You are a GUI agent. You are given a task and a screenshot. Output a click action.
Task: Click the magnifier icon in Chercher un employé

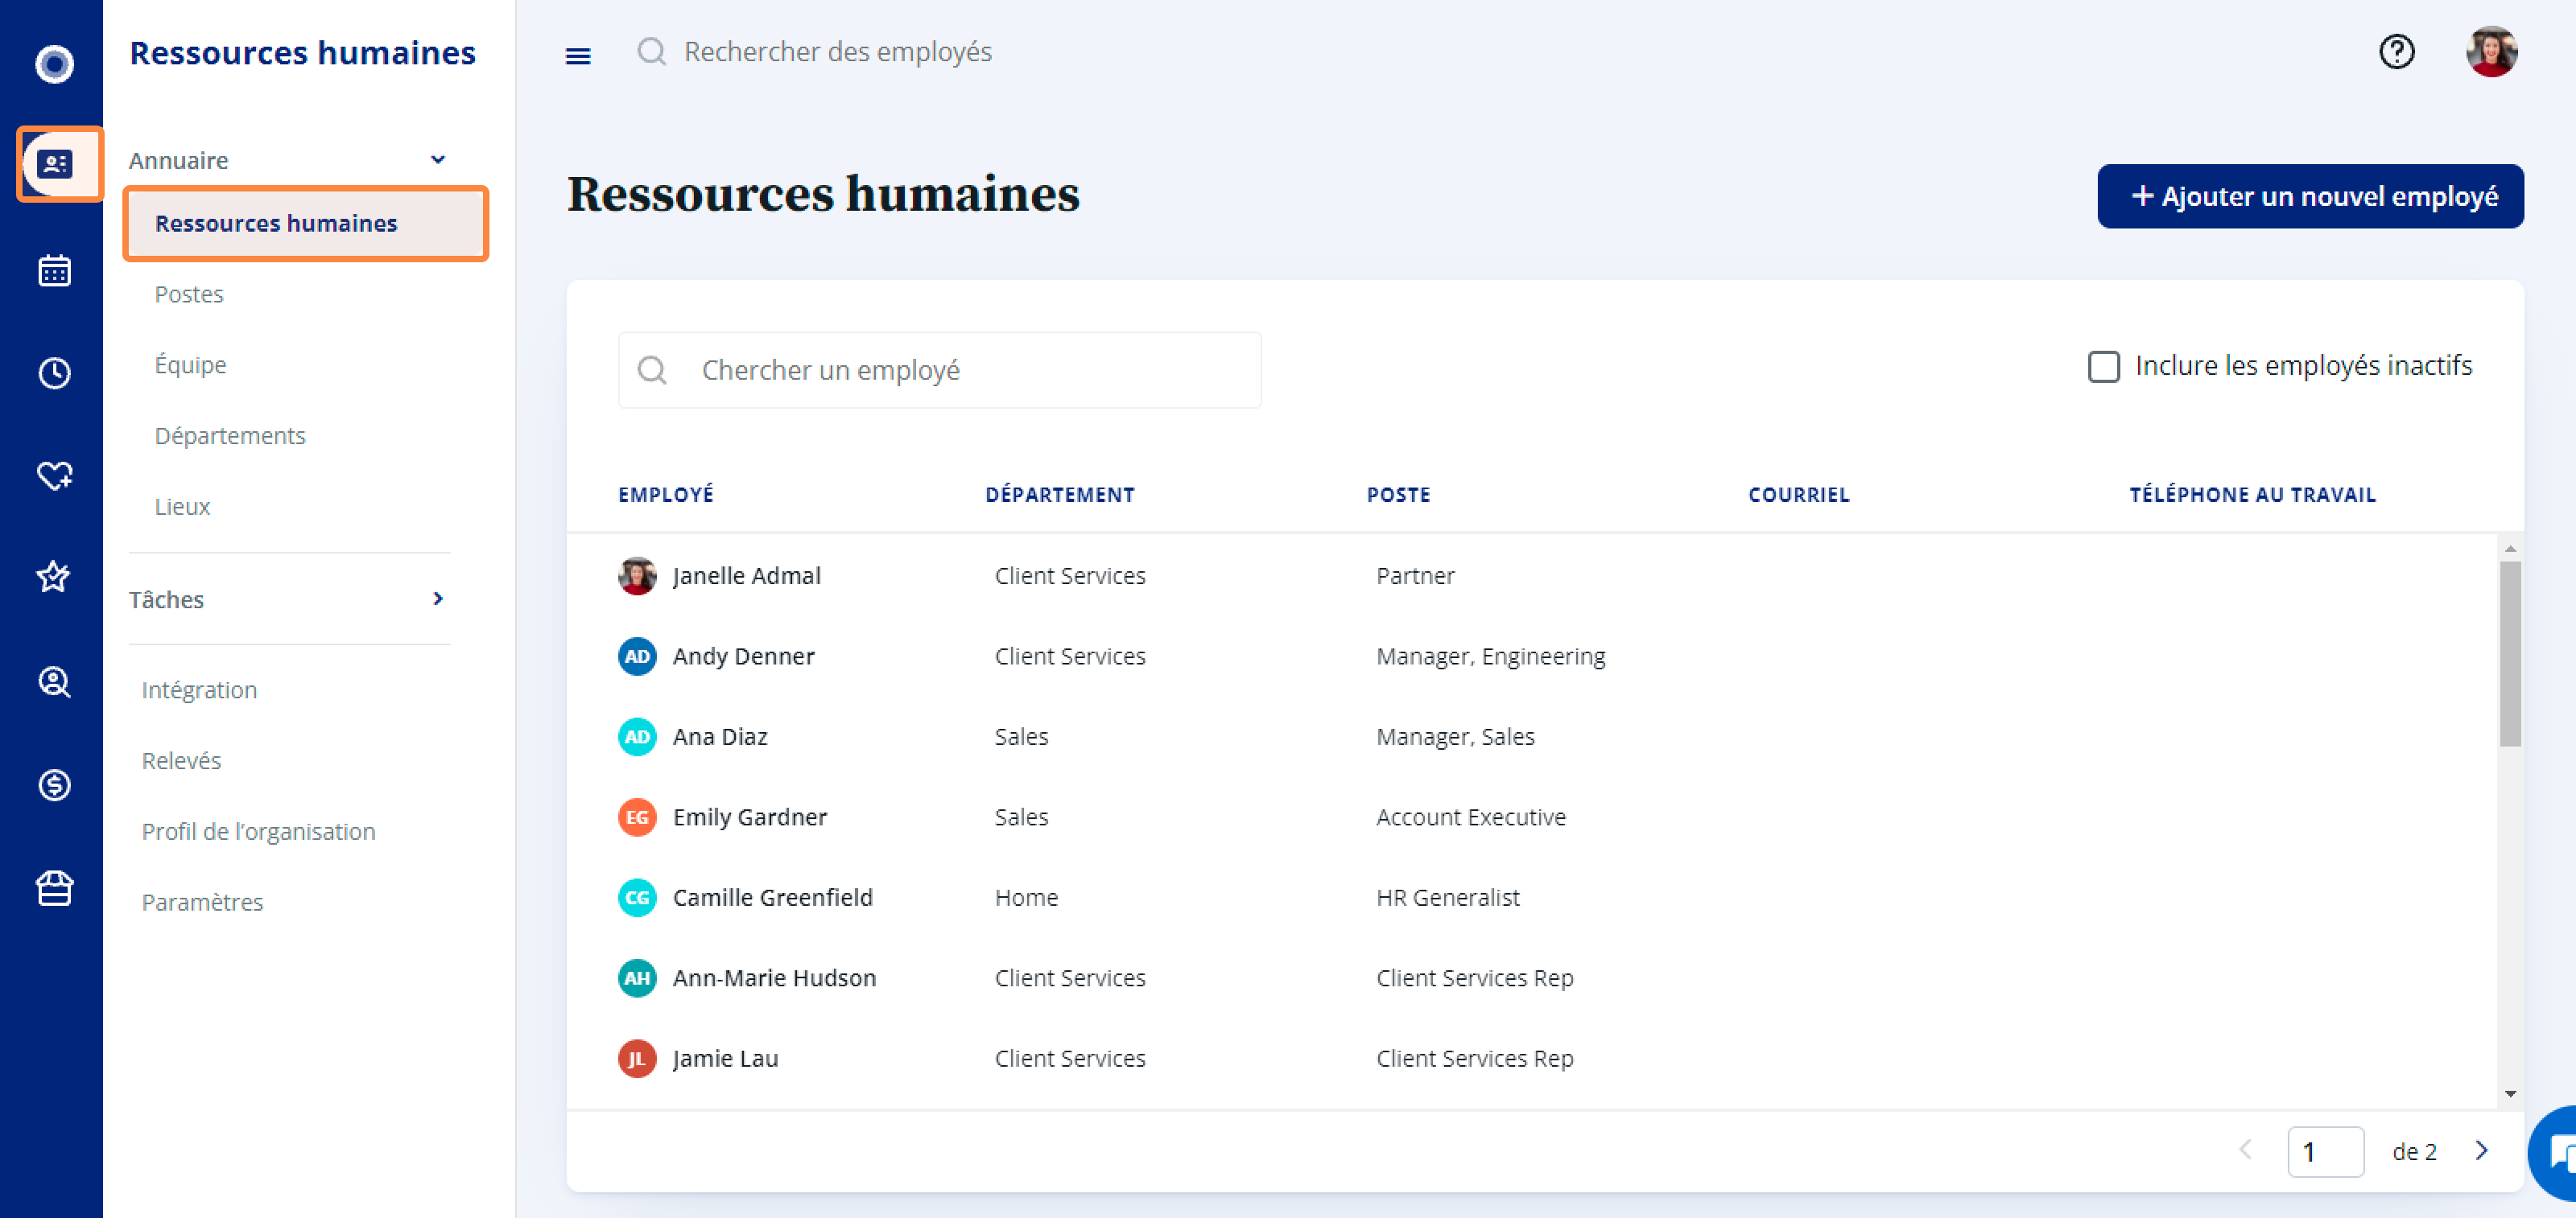tap(652, 370)
